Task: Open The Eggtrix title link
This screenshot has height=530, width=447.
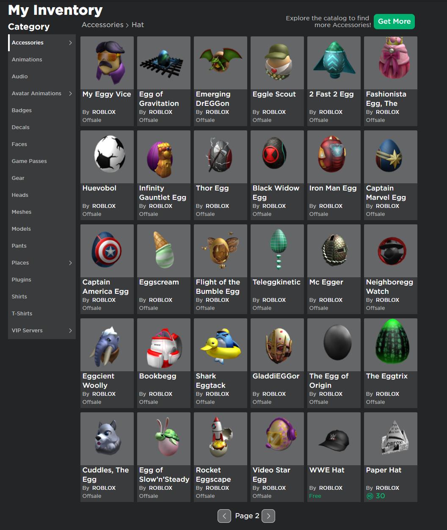Action: click(387, 376)
